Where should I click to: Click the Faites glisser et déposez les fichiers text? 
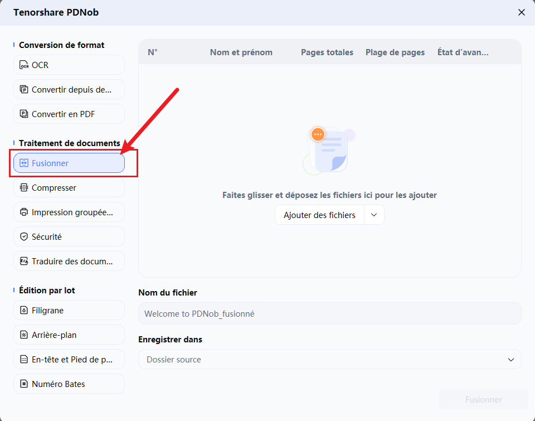point(329,195)
